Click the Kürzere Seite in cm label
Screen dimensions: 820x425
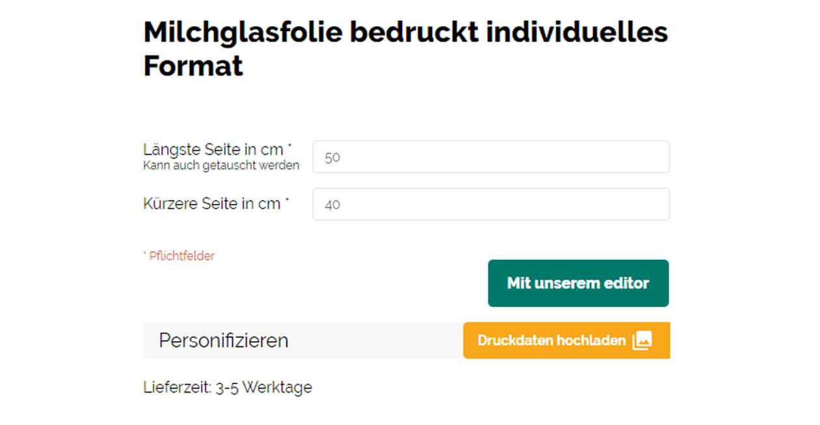pyautogui.click(x=212, y=203)
